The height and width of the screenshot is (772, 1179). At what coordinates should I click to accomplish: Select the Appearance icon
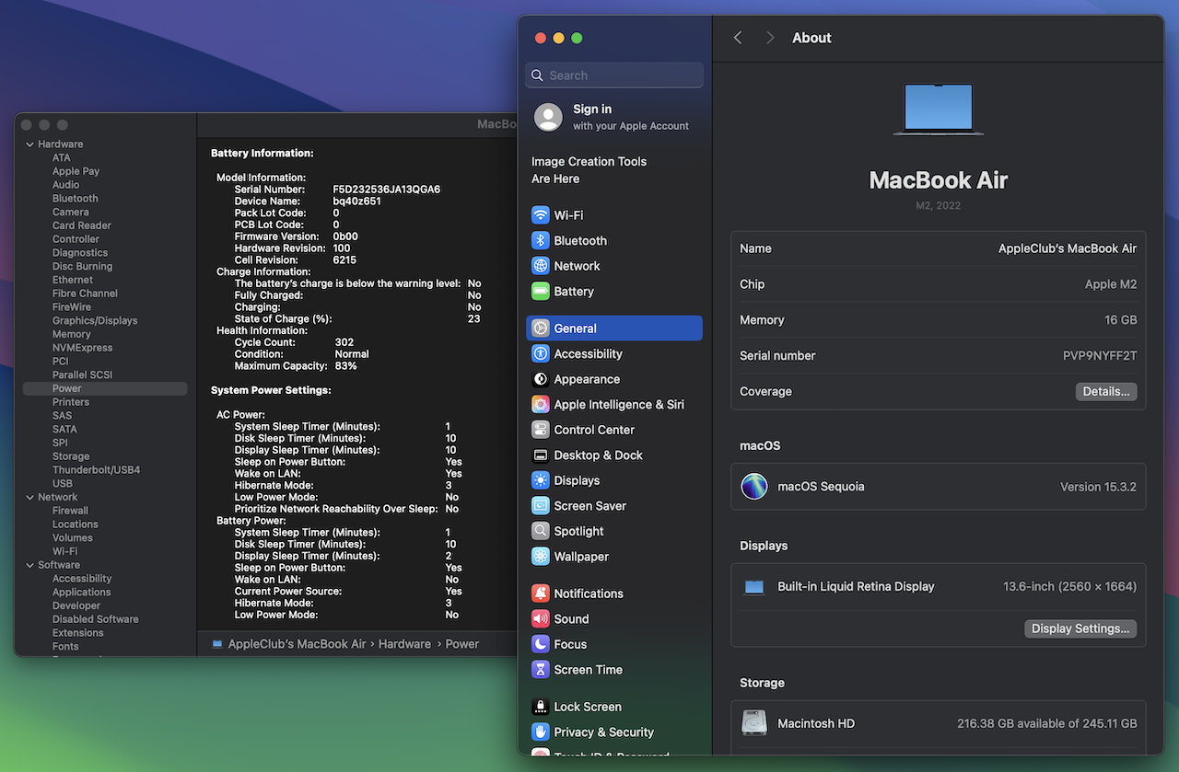click(541, 379)
